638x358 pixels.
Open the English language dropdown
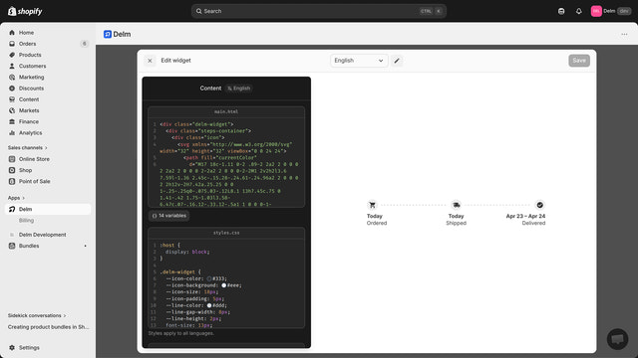[x=359, y=61]
